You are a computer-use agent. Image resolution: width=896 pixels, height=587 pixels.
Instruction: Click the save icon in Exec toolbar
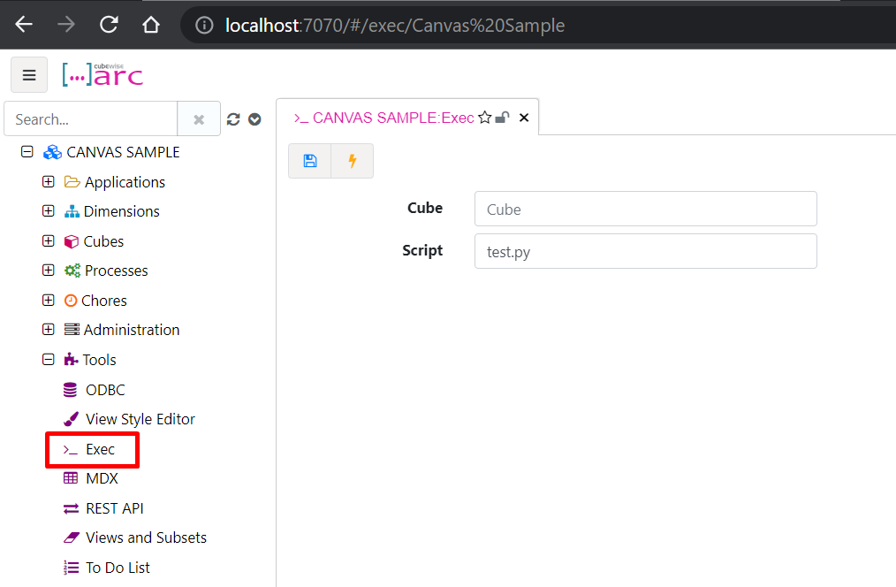click(310, 161)
